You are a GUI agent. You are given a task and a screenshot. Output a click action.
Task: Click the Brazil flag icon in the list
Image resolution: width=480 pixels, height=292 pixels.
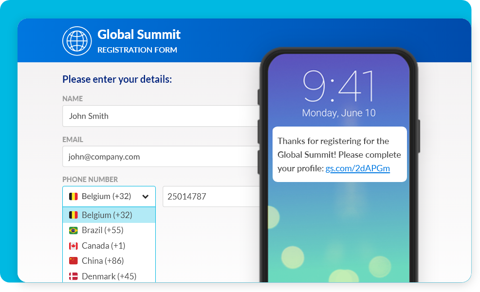click(74, 230)
